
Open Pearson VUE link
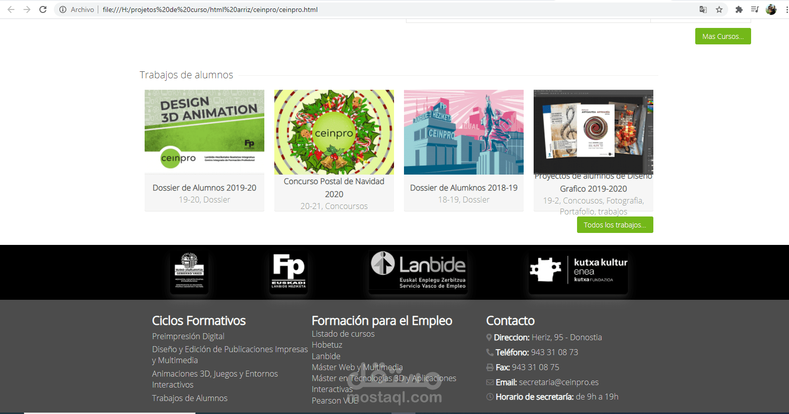[x=335, y=401]
